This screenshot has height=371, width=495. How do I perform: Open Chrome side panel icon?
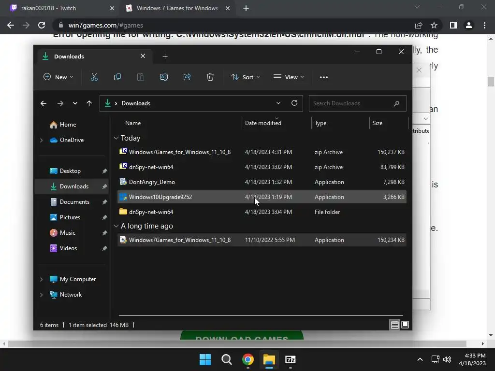[453, 25]
